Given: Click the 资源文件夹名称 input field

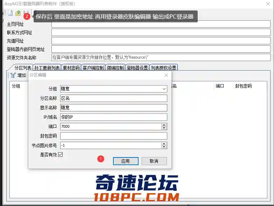Looking at the screenshot, I should tap(161, 57).
